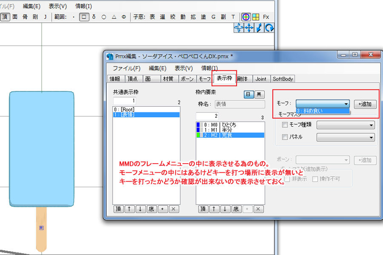Viewport: 383px width, 255px height.
Task: Delete selected frame element with ×
Action: [258, 209]
